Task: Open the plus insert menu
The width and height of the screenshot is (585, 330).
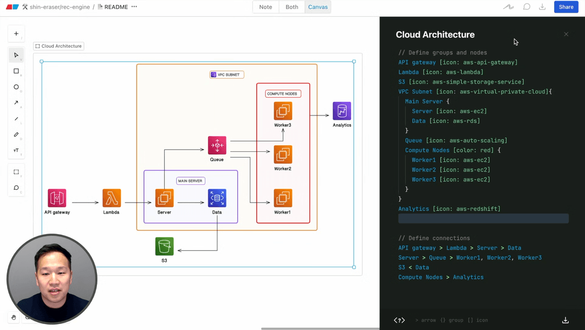Action: pos(16,34)
